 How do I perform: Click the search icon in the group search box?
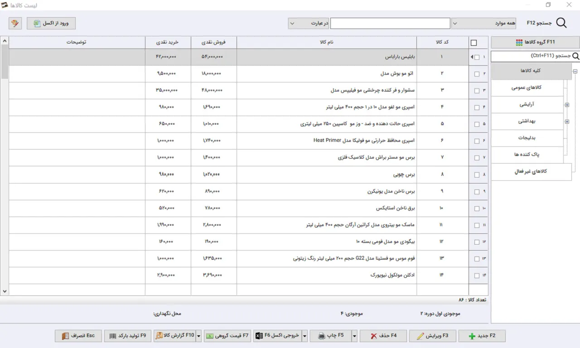576,56
